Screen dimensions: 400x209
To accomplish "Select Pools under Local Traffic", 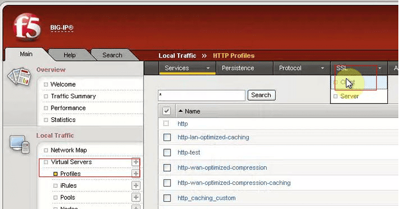I will point(67,197).
